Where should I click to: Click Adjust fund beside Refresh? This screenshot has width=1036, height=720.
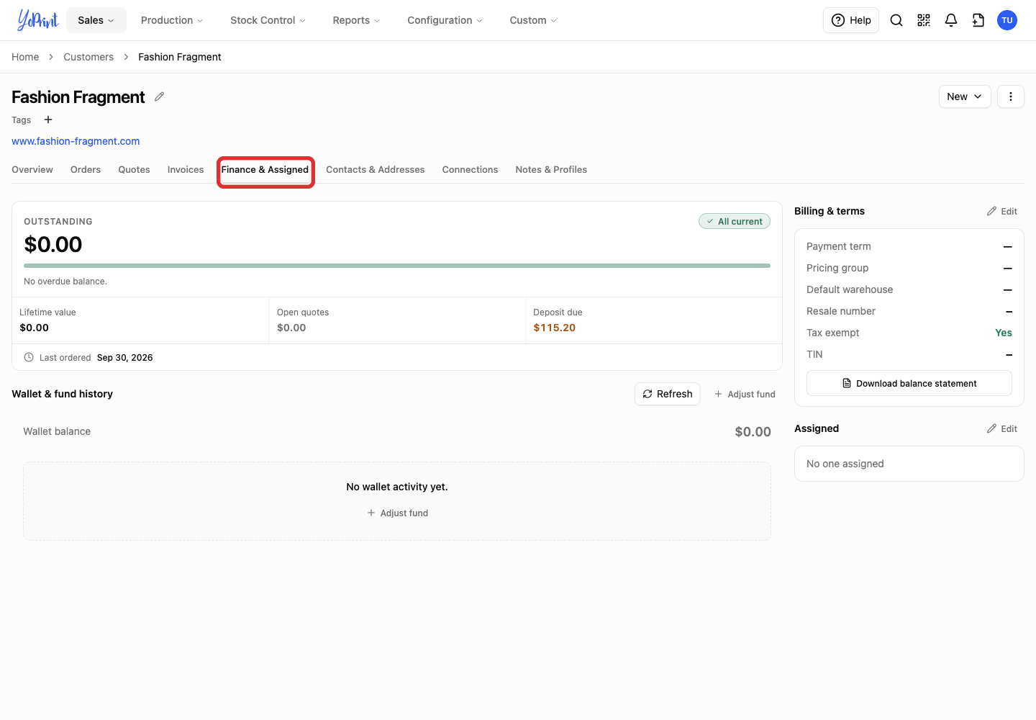(x=745, y=394)
